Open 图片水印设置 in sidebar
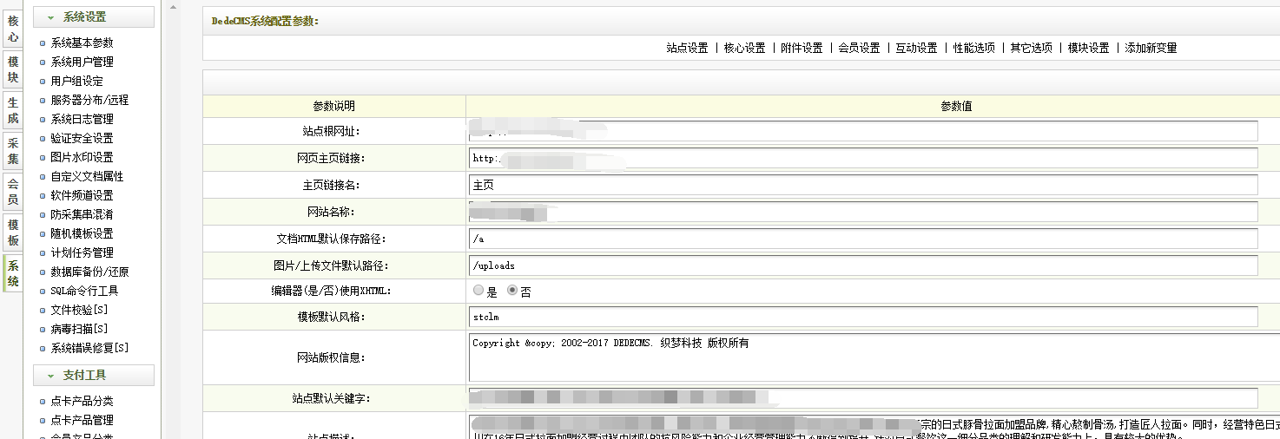The height and width of the screenshot is (439, 1280). (82, 157)
